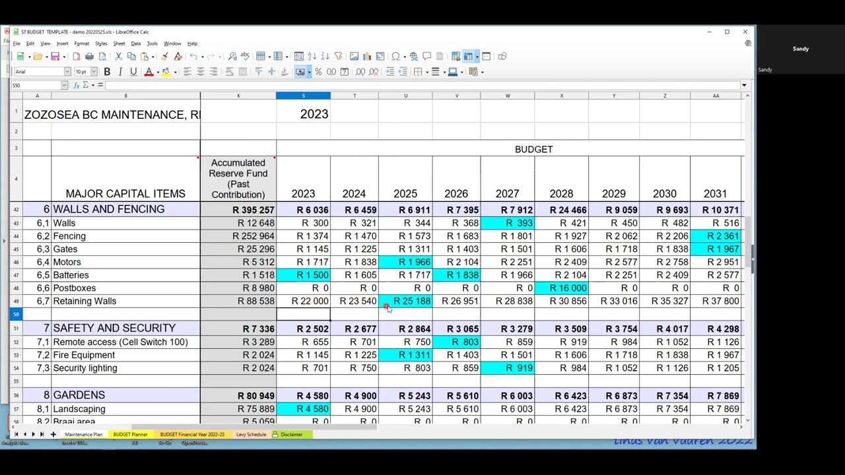Screen dimensions: 845x475
Task: Toggle Freeze Rows and Columns button
Action: click(468, 56)
